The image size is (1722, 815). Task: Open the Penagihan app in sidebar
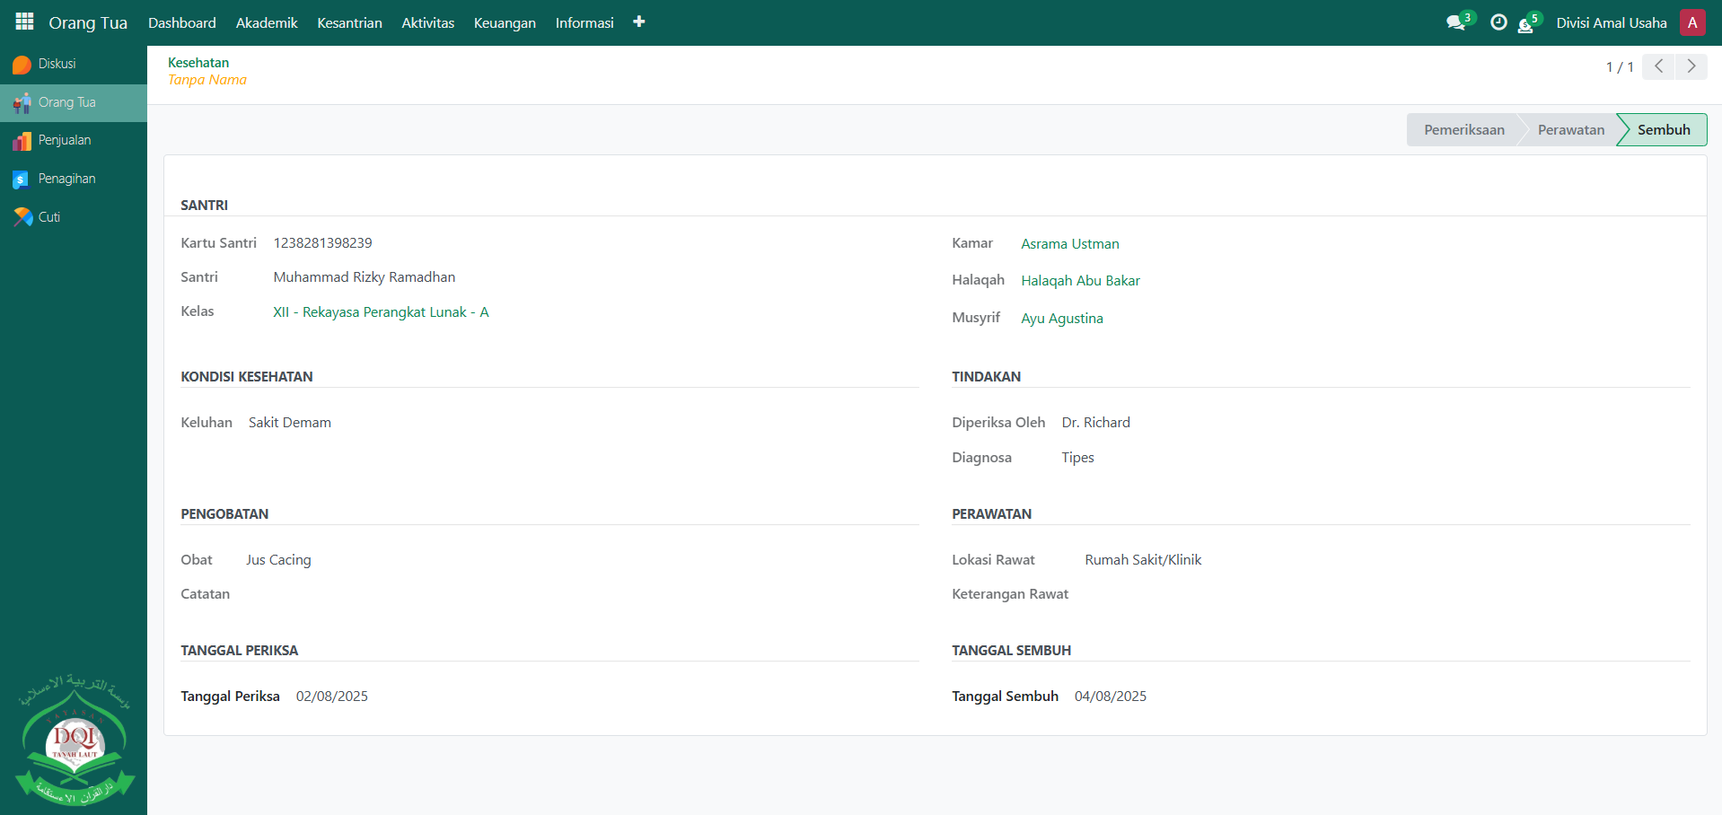pyautogui.click(x=66, y=179)
